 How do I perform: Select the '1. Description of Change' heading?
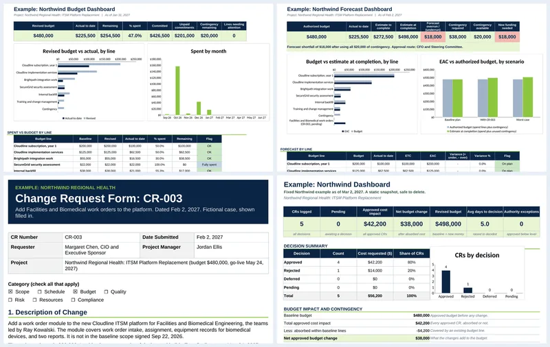47,313
